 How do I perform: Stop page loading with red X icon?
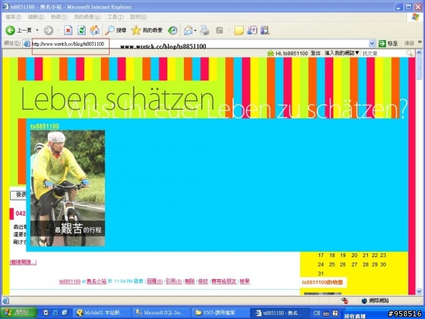tap(68, 30)
